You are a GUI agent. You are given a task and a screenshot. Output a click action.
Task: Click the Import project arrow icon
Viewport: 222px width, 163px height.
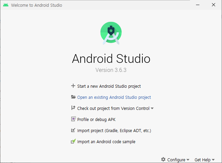[73, 130]
